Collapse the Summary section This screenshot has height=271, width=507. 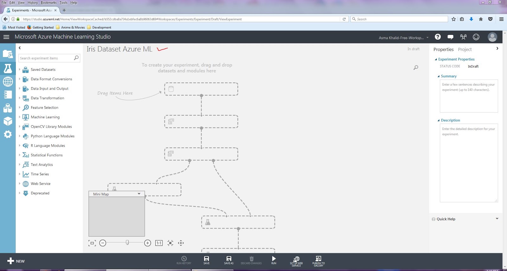point(439,76)
